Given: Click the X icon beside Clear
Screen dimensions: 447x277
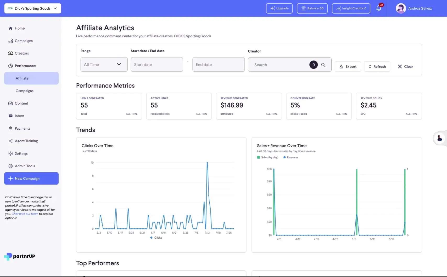Looking at the screenshot, I should point(400,67).
